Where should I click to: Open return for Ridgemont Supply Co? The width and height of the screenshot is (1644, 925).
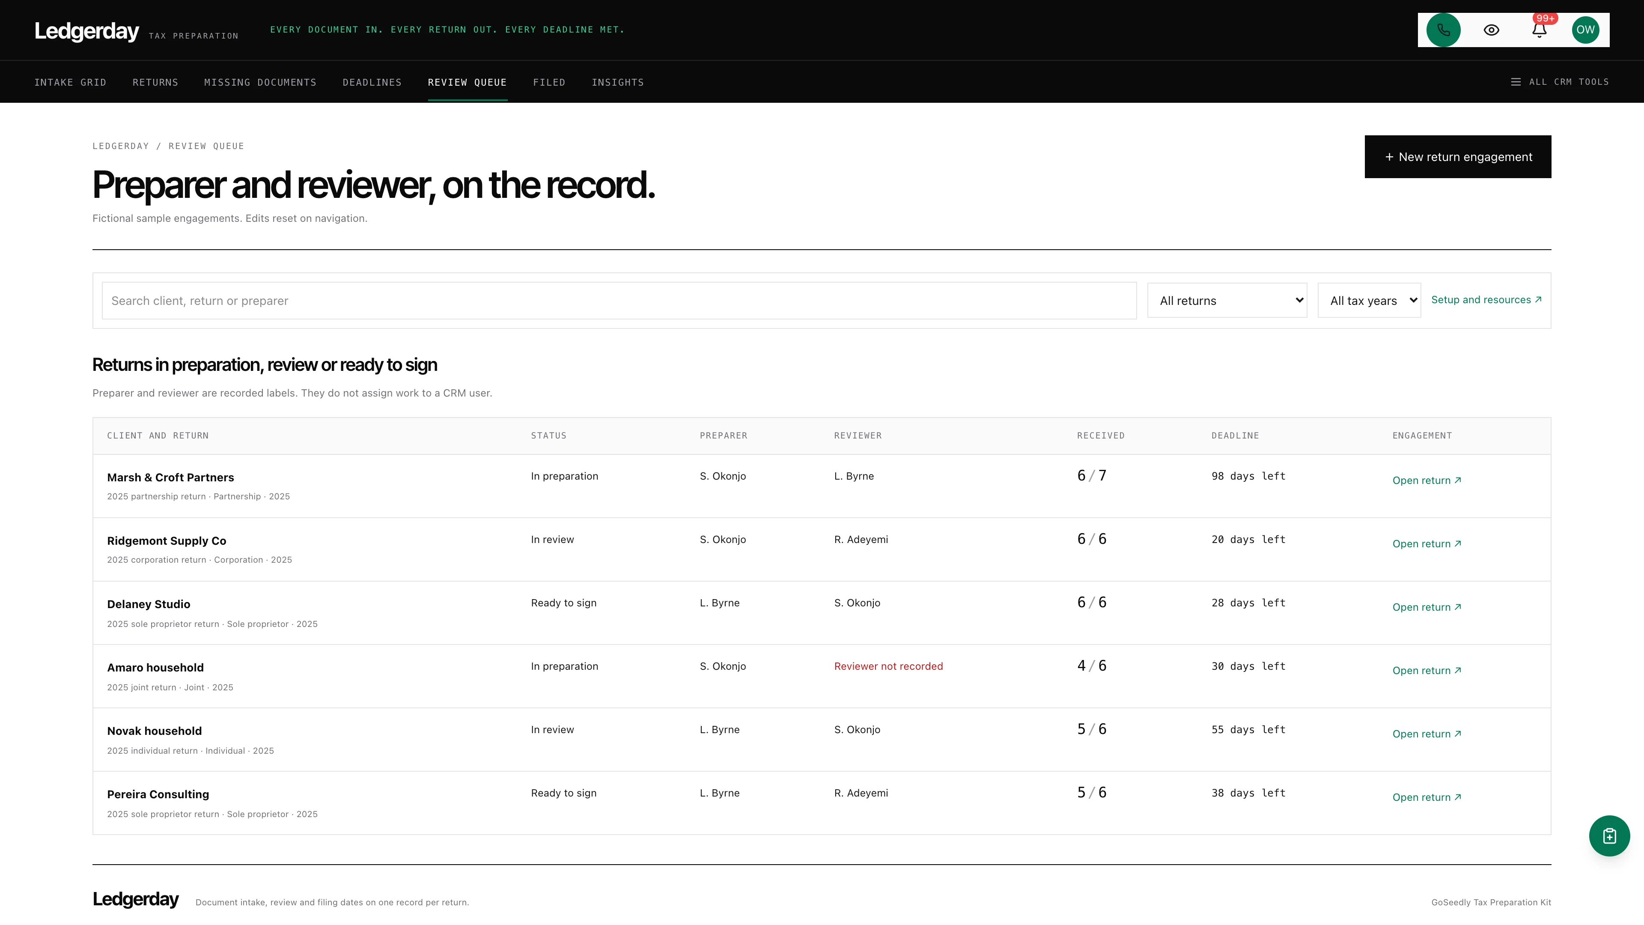pos(1427,544)
